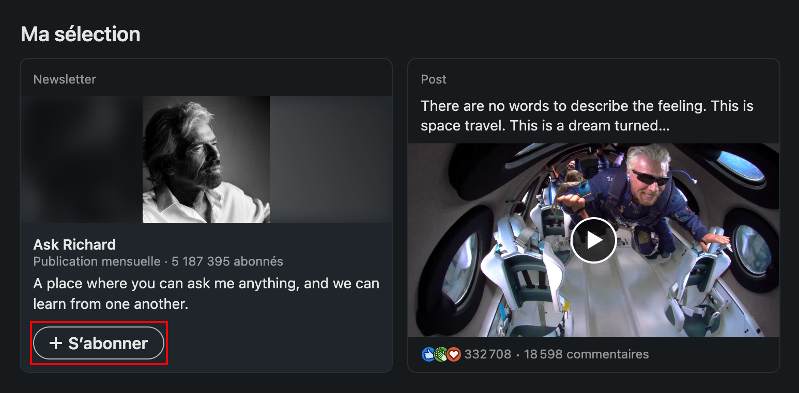Click the Publication mensuelle text
This screenshot has width=799, height=393.
pos(97,261)
